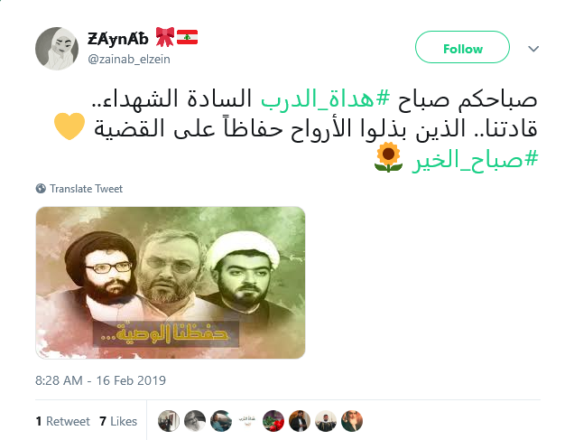This screenshot has height=440, width=574.
Task: Open the last liker's avatar in the row
Action: (352, 421)
